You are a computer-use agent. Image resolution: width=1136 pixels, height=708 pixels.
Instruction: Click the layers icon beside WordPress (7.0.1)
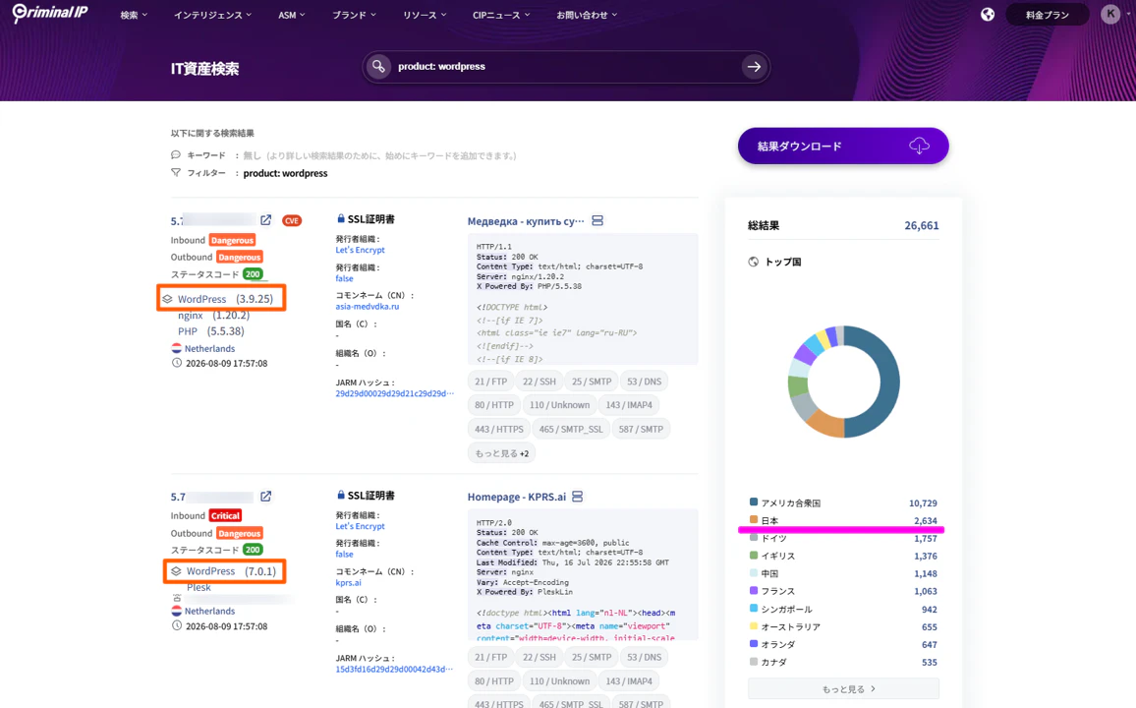[176, 571]
